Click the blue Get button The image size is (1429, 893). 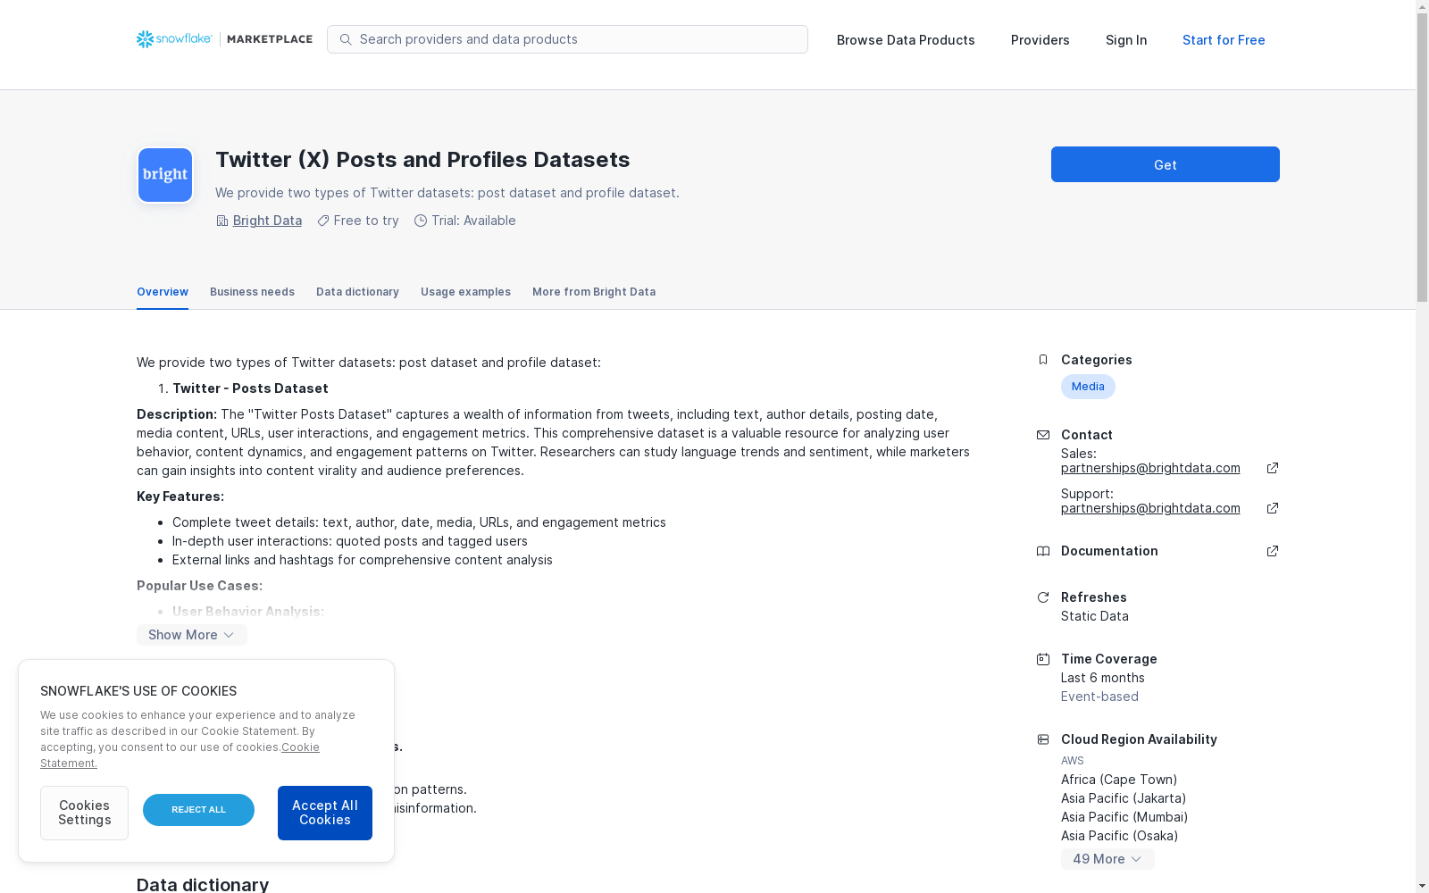[x=1165, y=164]
